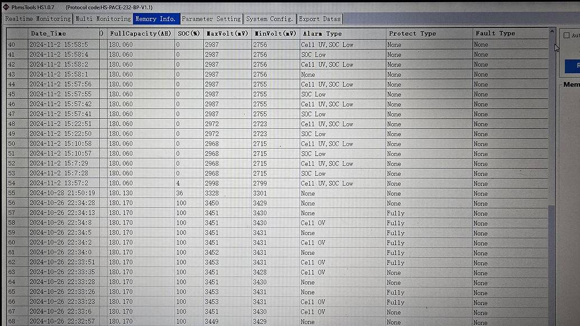Click the FullCapacity(AH) column header

pyautogui.click(x=140, y=34)
